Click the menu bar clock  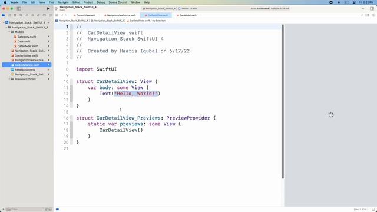[366, 2]
